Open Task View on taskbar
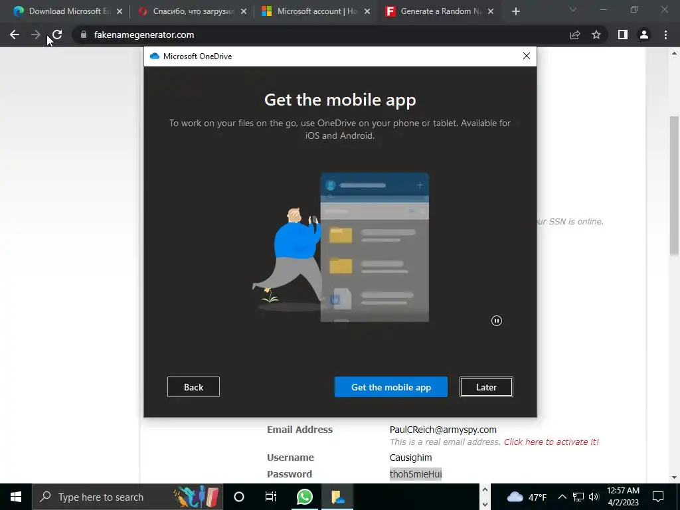Image resolution: width=680 pixels, height=510 pixels. click(x=271, y=497)
